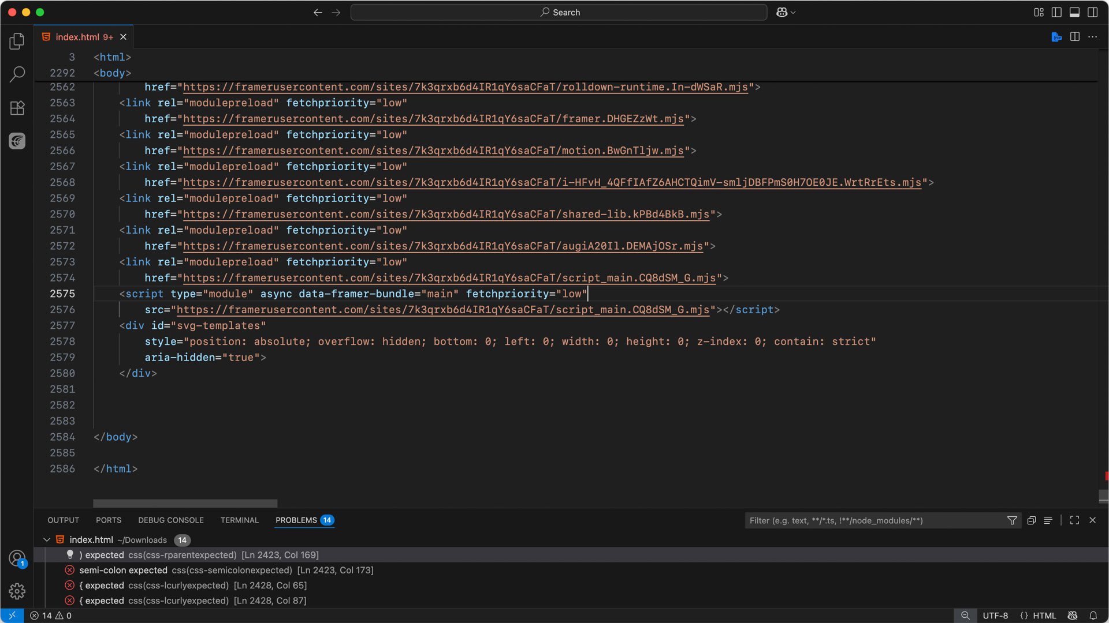Screen dimensions: 1109x623
Task: Open the Extensions view
Action: (17, 108)
